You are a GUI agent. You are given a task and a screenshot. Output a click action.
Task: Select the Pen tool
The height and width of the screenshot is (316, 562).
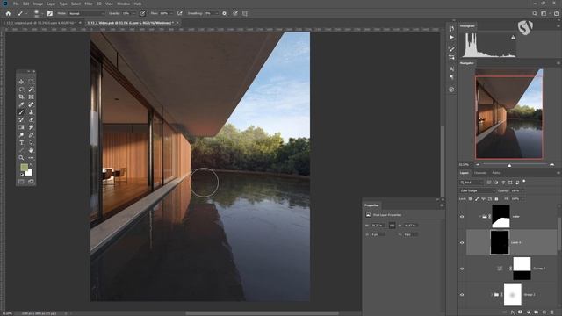[32, 135]
